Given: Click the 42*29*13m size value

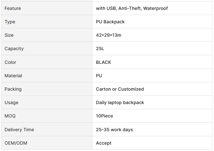Looking at the screenshot, I should click(108, 35).
